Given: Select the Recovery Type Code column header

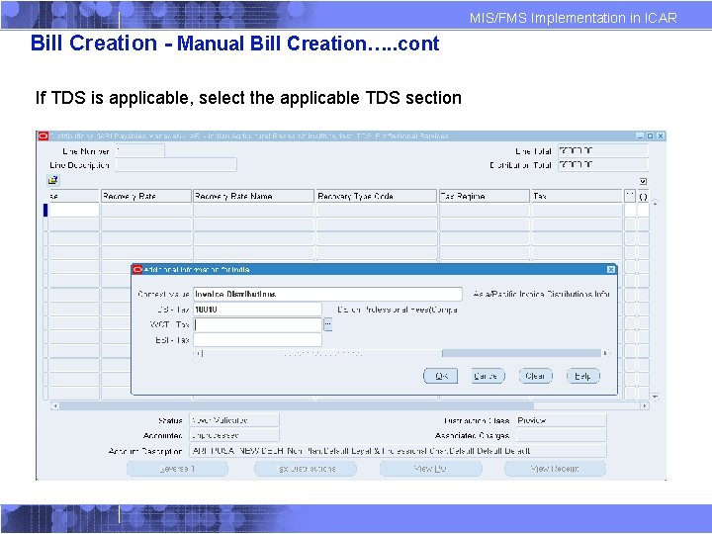Looking at the screenshot, I should 376,196.
